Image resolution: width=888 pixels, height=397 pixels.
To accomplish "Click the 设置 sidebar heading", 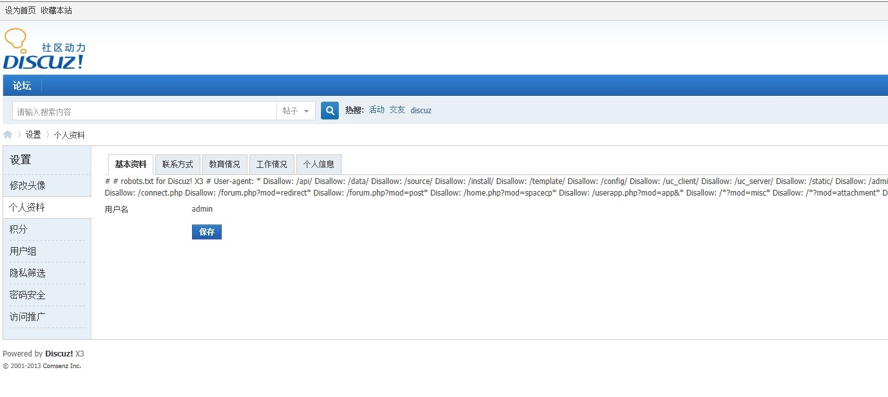I will pyautogui.click(x=21, y=160).
